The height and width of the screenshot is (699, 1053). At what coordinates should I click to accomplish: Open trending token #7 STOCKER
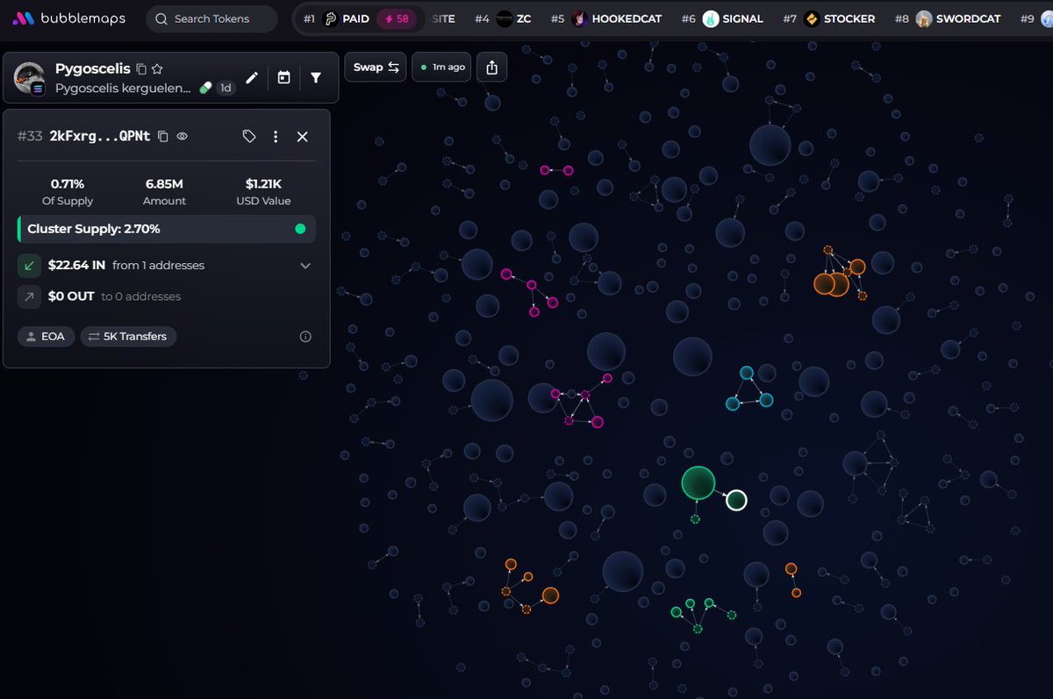pyautogui.click(x=828, y=18)
